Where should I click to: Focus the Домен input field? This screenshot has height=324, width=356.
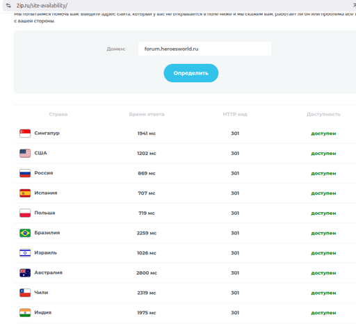click(x=204, y=49)
